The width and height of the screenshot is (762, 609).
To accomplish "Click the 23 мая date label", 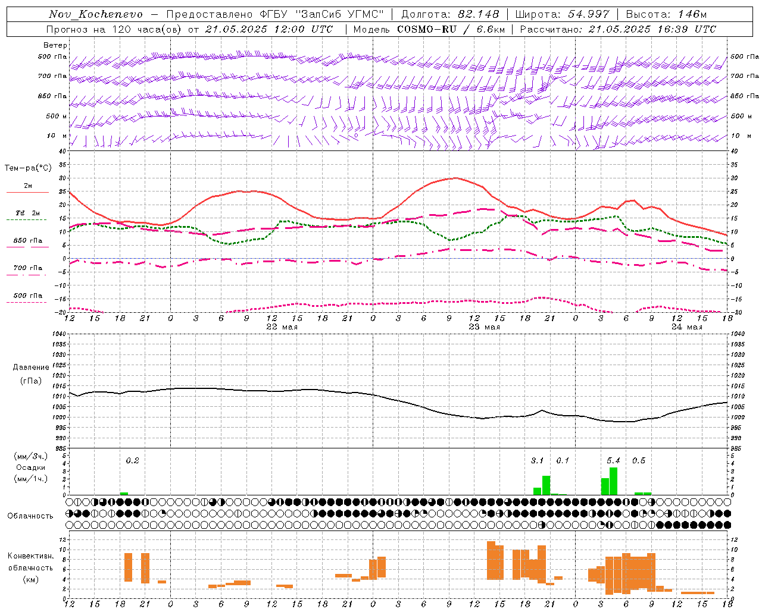I will (x=485, y=327).
